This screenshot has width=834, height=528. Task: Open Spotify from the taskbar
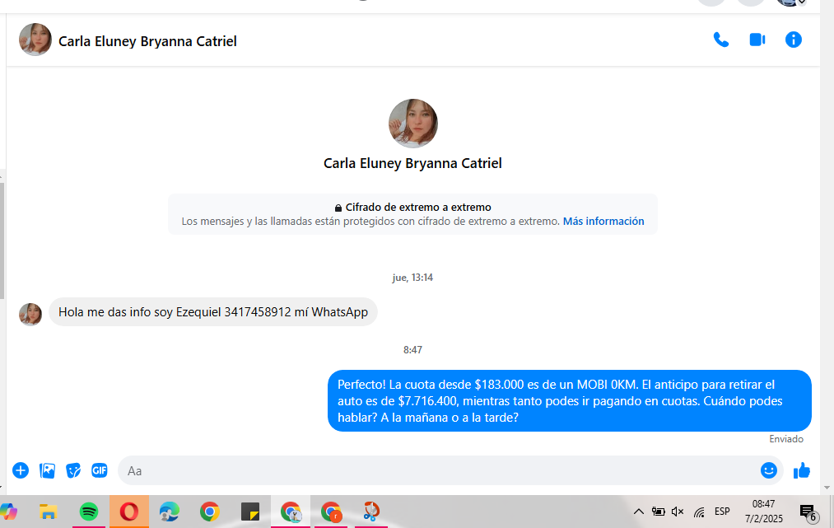pos(89,512)
